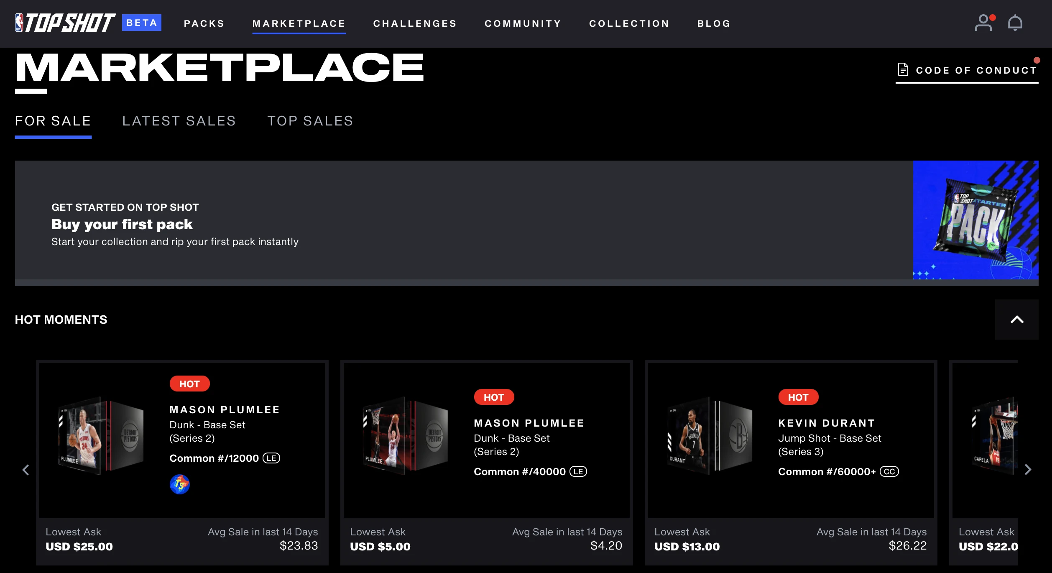The height and width of the screenshot is (573, 1052).
Task: Open the user profile icon
Action: coord(984,23)
